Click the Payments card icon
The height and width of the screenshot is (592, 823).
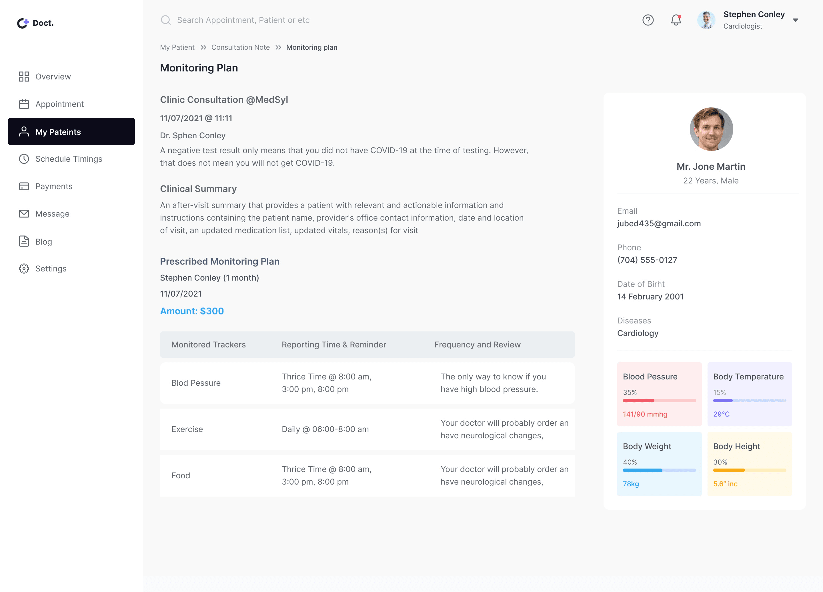(x=24, y=186)
